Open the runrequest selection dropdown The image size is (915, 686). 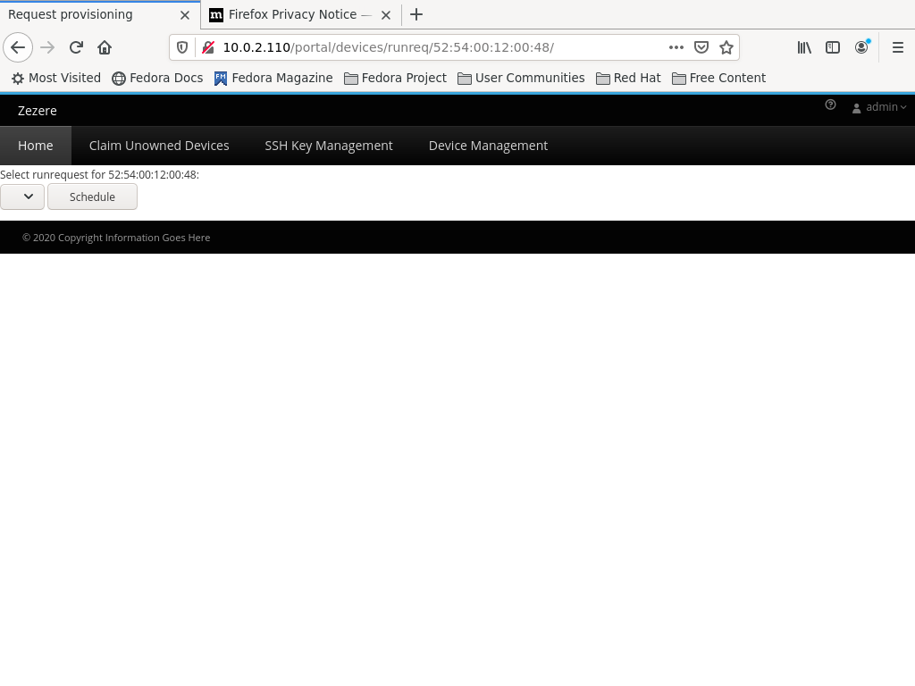[x=22, y=197]
